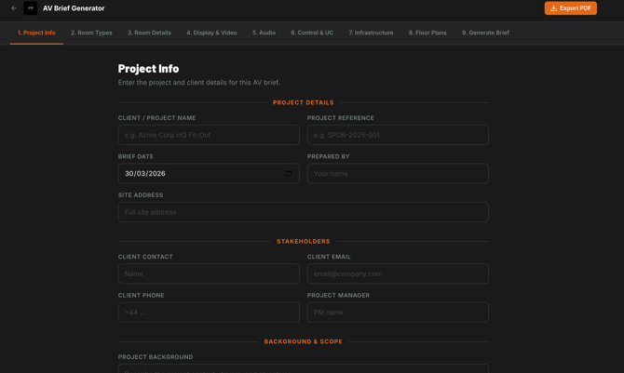Focus the Prepared By field
This screenshot has width=624, height=373.
pos(398,173)
